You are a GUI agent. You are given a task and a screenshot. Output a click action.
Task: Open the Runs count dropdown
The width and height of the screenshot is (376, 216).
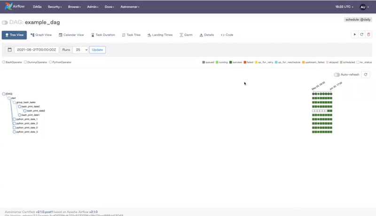point(80,49)
